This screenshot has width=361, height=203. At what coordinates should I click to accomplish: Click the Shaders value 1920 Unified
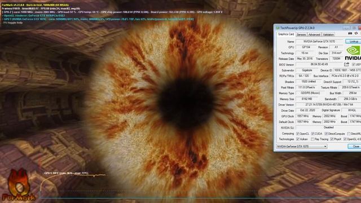pos(309,82)
